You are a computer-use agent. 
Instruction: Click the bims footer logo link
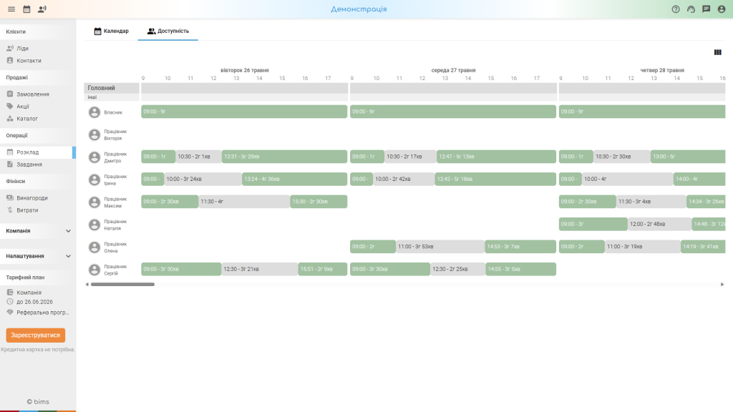[x=38, y=401]
